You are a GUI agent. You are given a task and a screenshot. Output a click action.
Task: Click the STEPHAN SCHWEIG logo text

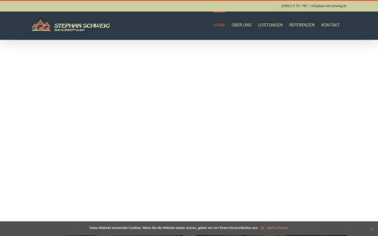tap(82, 26)
